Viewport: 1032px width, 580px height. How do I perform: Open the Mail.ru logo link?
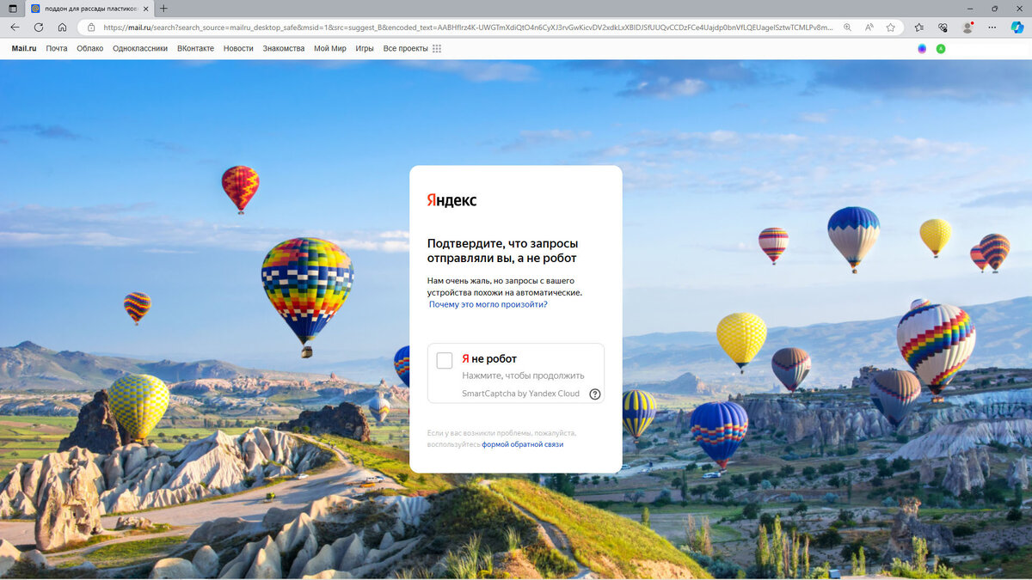click(24, 49)
